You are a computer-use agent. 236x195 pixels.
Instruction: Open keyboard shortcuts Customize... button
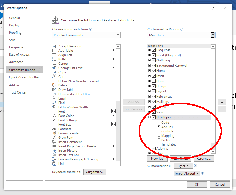pos(95,172)
